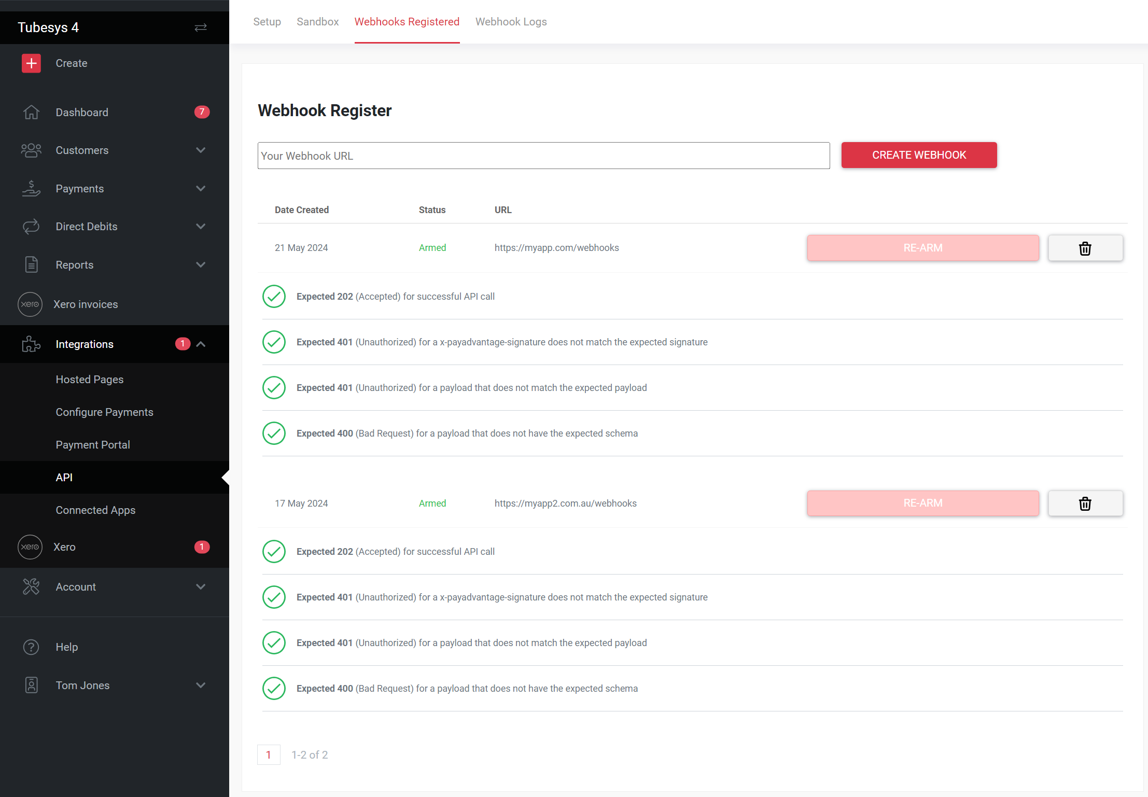1148x797 pixels.
Task: Click CREATE WEBHOOK button
Action: (919, 155)
